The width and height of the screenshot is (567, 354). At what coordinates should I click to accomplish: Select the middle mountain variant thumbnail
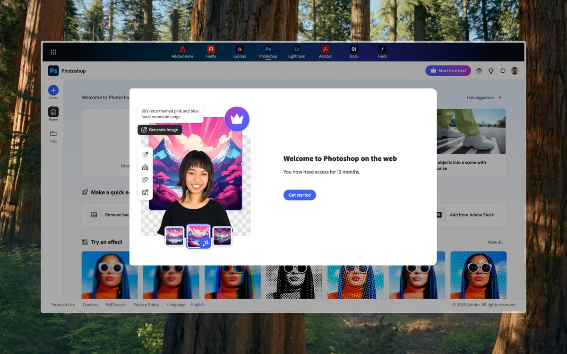tap(198, 235)
